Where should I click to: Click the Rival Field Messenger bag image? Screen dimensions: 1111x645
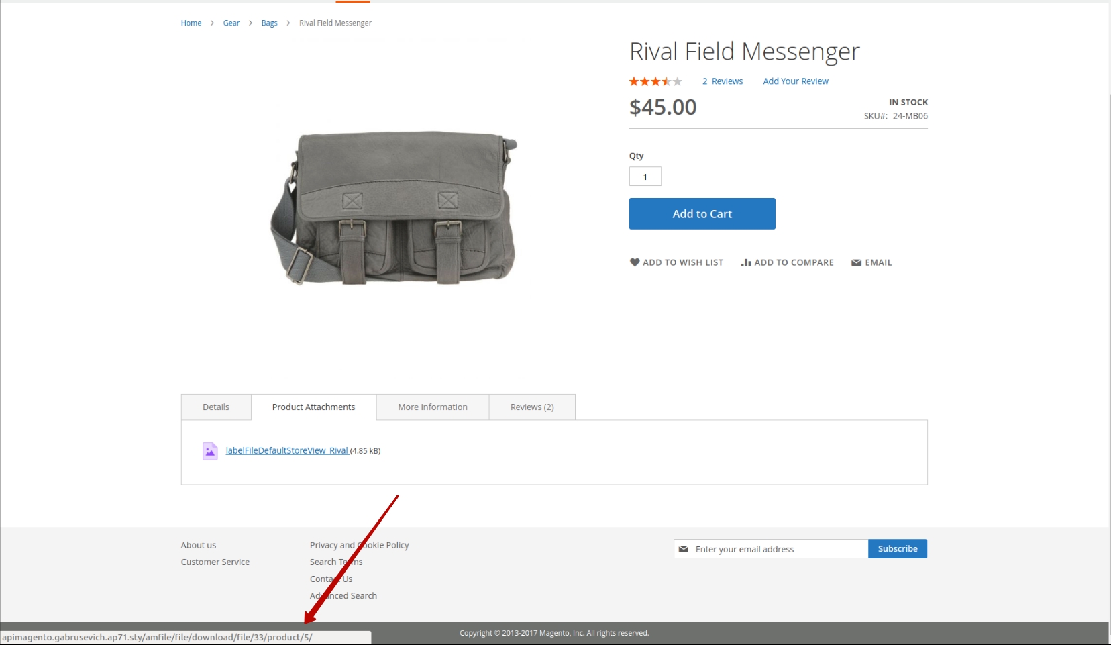tap(394, 208)
